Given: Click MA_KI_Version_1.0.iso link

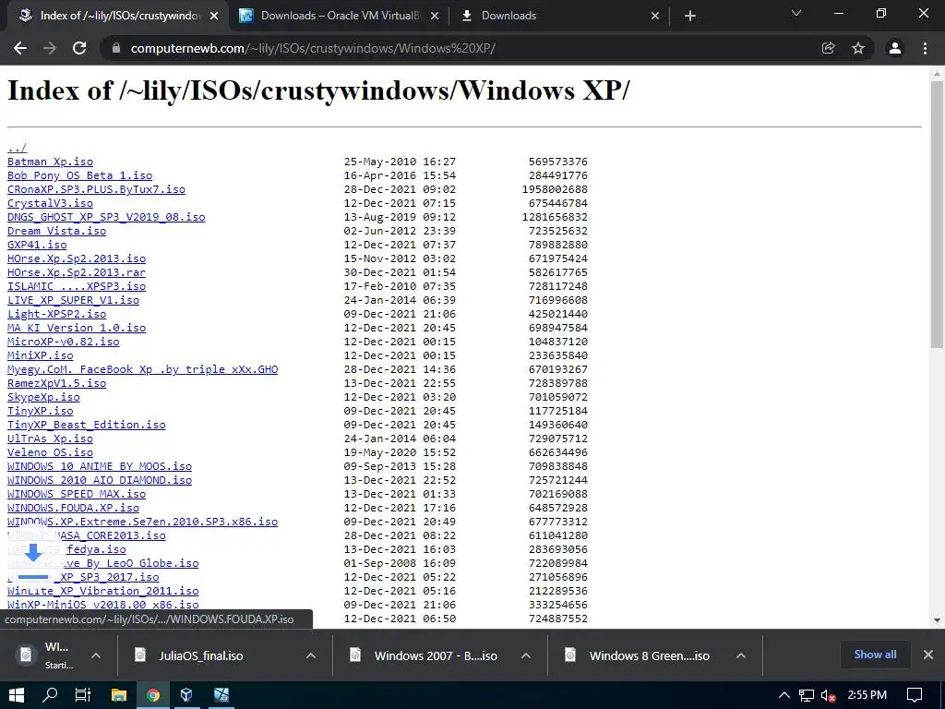Looking at the screenshot, I should 77,328.
